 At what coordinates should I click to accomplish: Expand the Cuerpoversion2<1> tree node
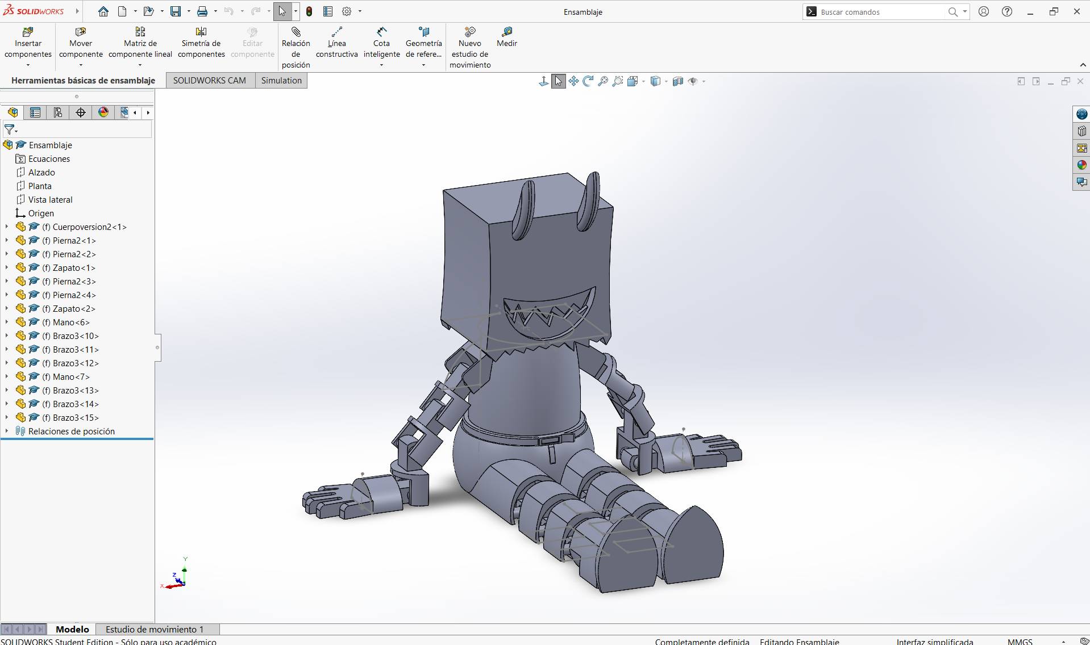(x=6, y=227)
